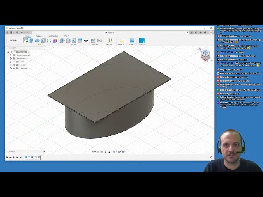Image resolution: width=263 pixels, height=197 pixels.
Task: Click the New Component icon in Assemble
Action: click(x=93, y=40)
